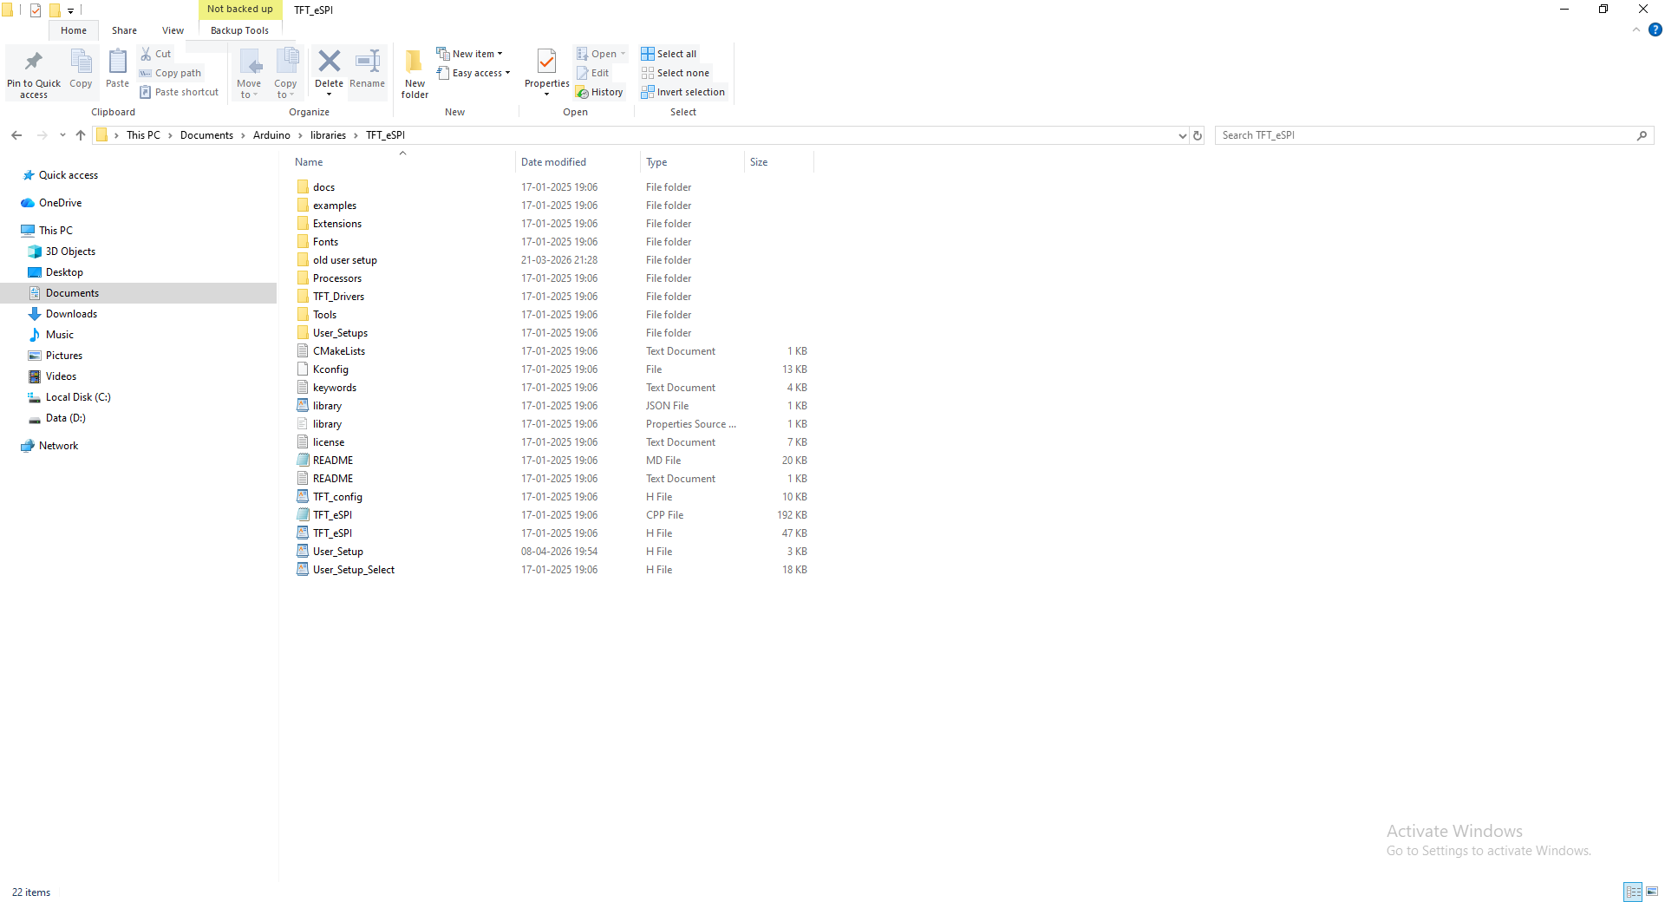Select Quick access in navigation pane
This screenshot has height=902, width=1665.
(x=69, y=175)
